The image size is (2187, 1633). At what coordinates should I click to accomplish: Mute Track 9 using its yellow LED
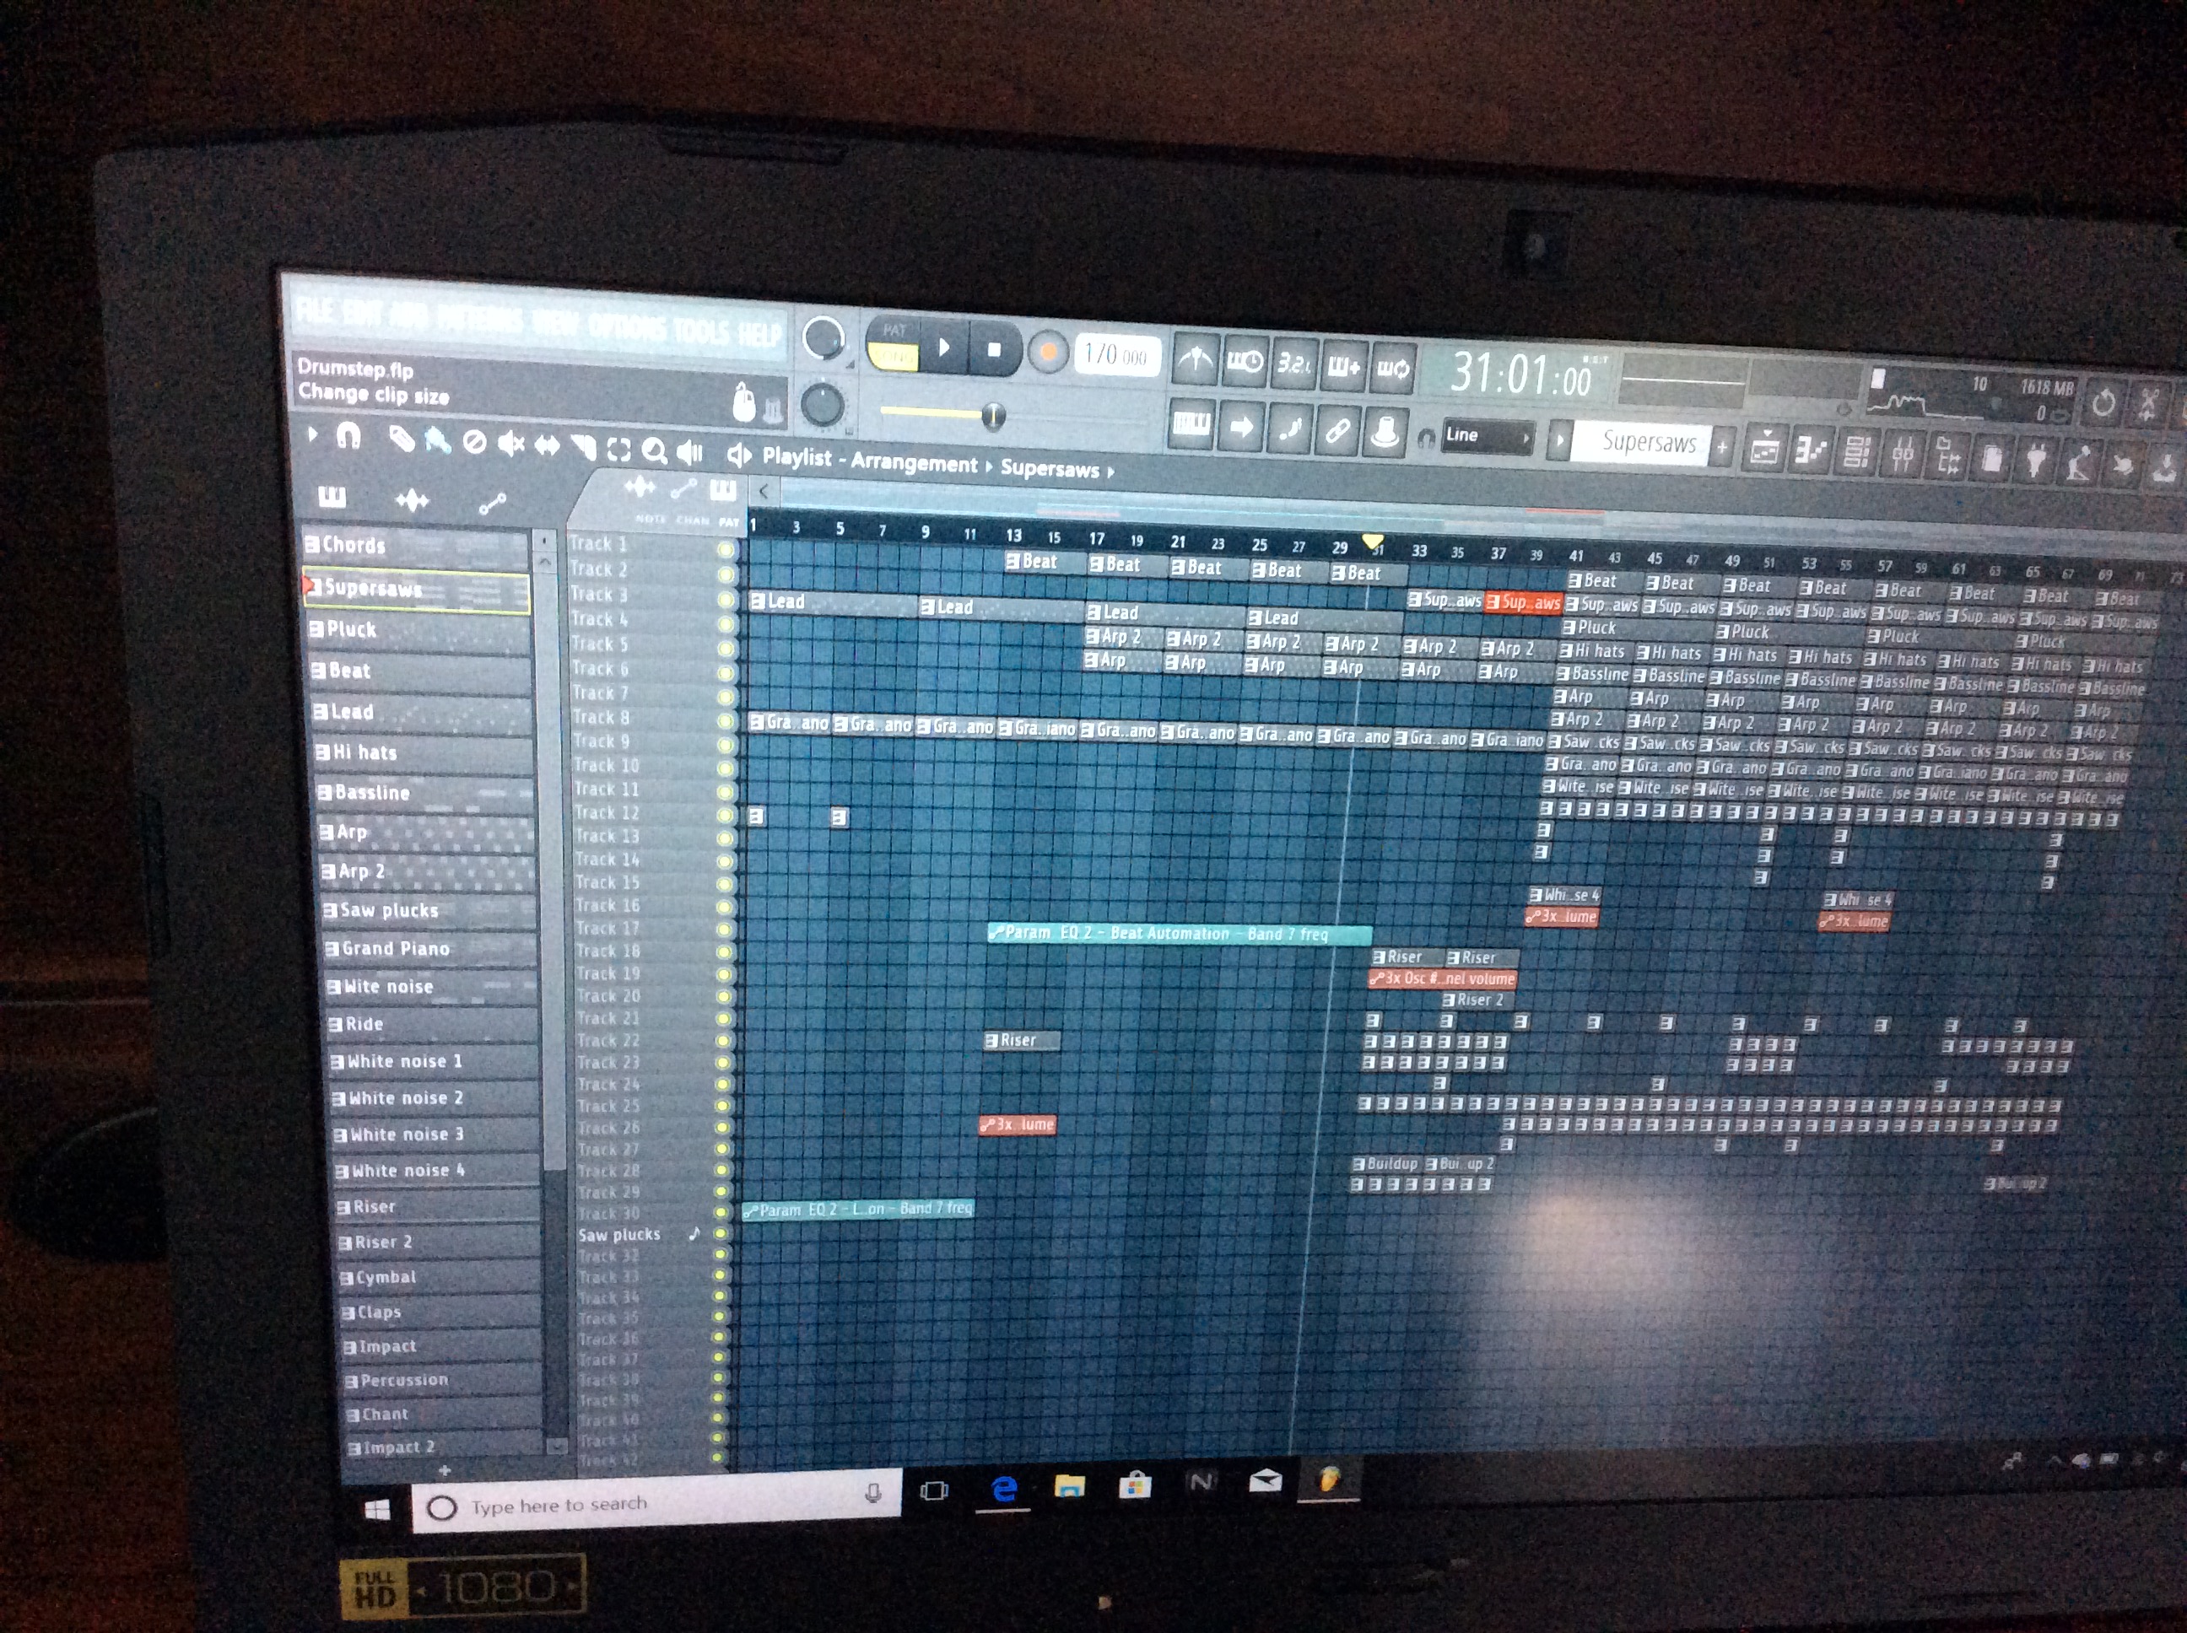point(726,744)
